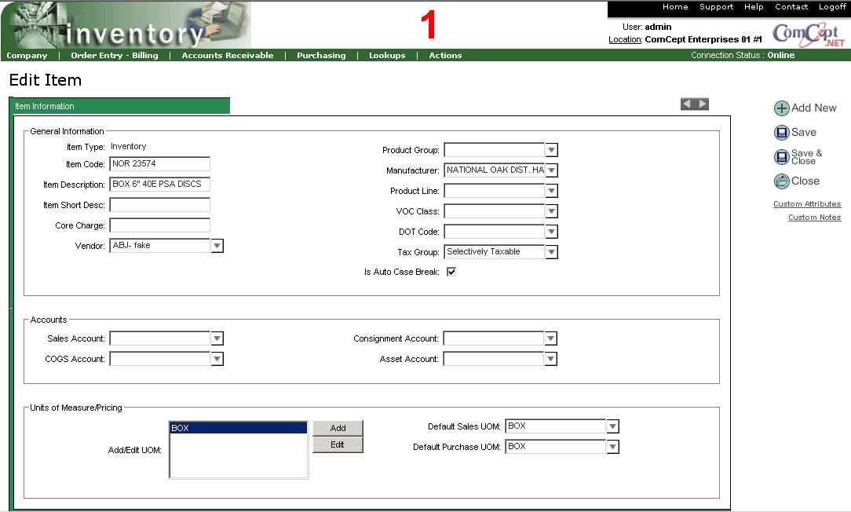Toggle the Is Auto Case Break checkbox

point(451,272)
